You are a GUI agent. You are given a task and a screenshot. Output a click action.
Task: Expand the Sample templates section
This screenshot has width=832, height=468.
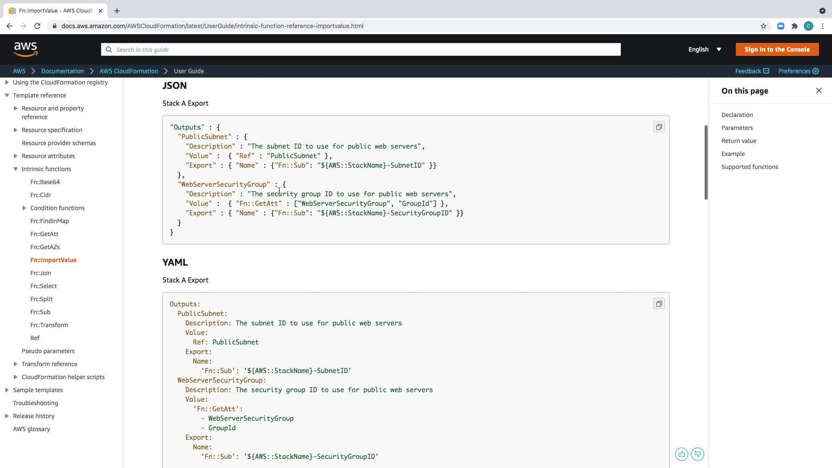(7, 390)
